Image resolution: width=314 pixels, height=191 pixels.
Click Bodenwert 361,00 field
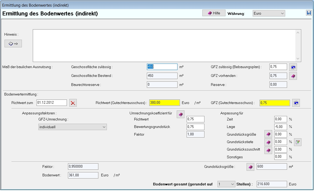83,175
